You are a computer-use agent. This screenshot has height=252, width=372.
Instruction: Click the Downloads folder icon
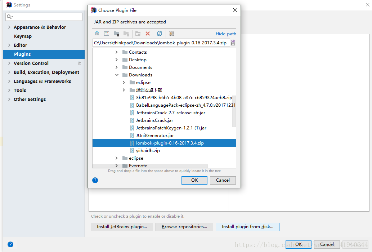pyautogui.click(x=125, y=75)
